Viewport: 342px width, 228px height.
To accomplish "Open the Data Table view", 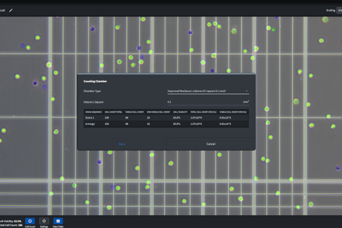I will tap(58, 221).
